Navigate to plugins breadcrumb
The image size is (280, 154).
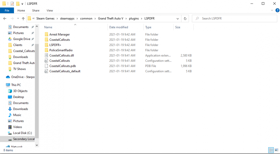pyautogui.click(x=134, y=18)
